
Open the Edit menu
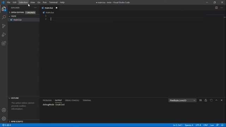[x=14, y=2]
